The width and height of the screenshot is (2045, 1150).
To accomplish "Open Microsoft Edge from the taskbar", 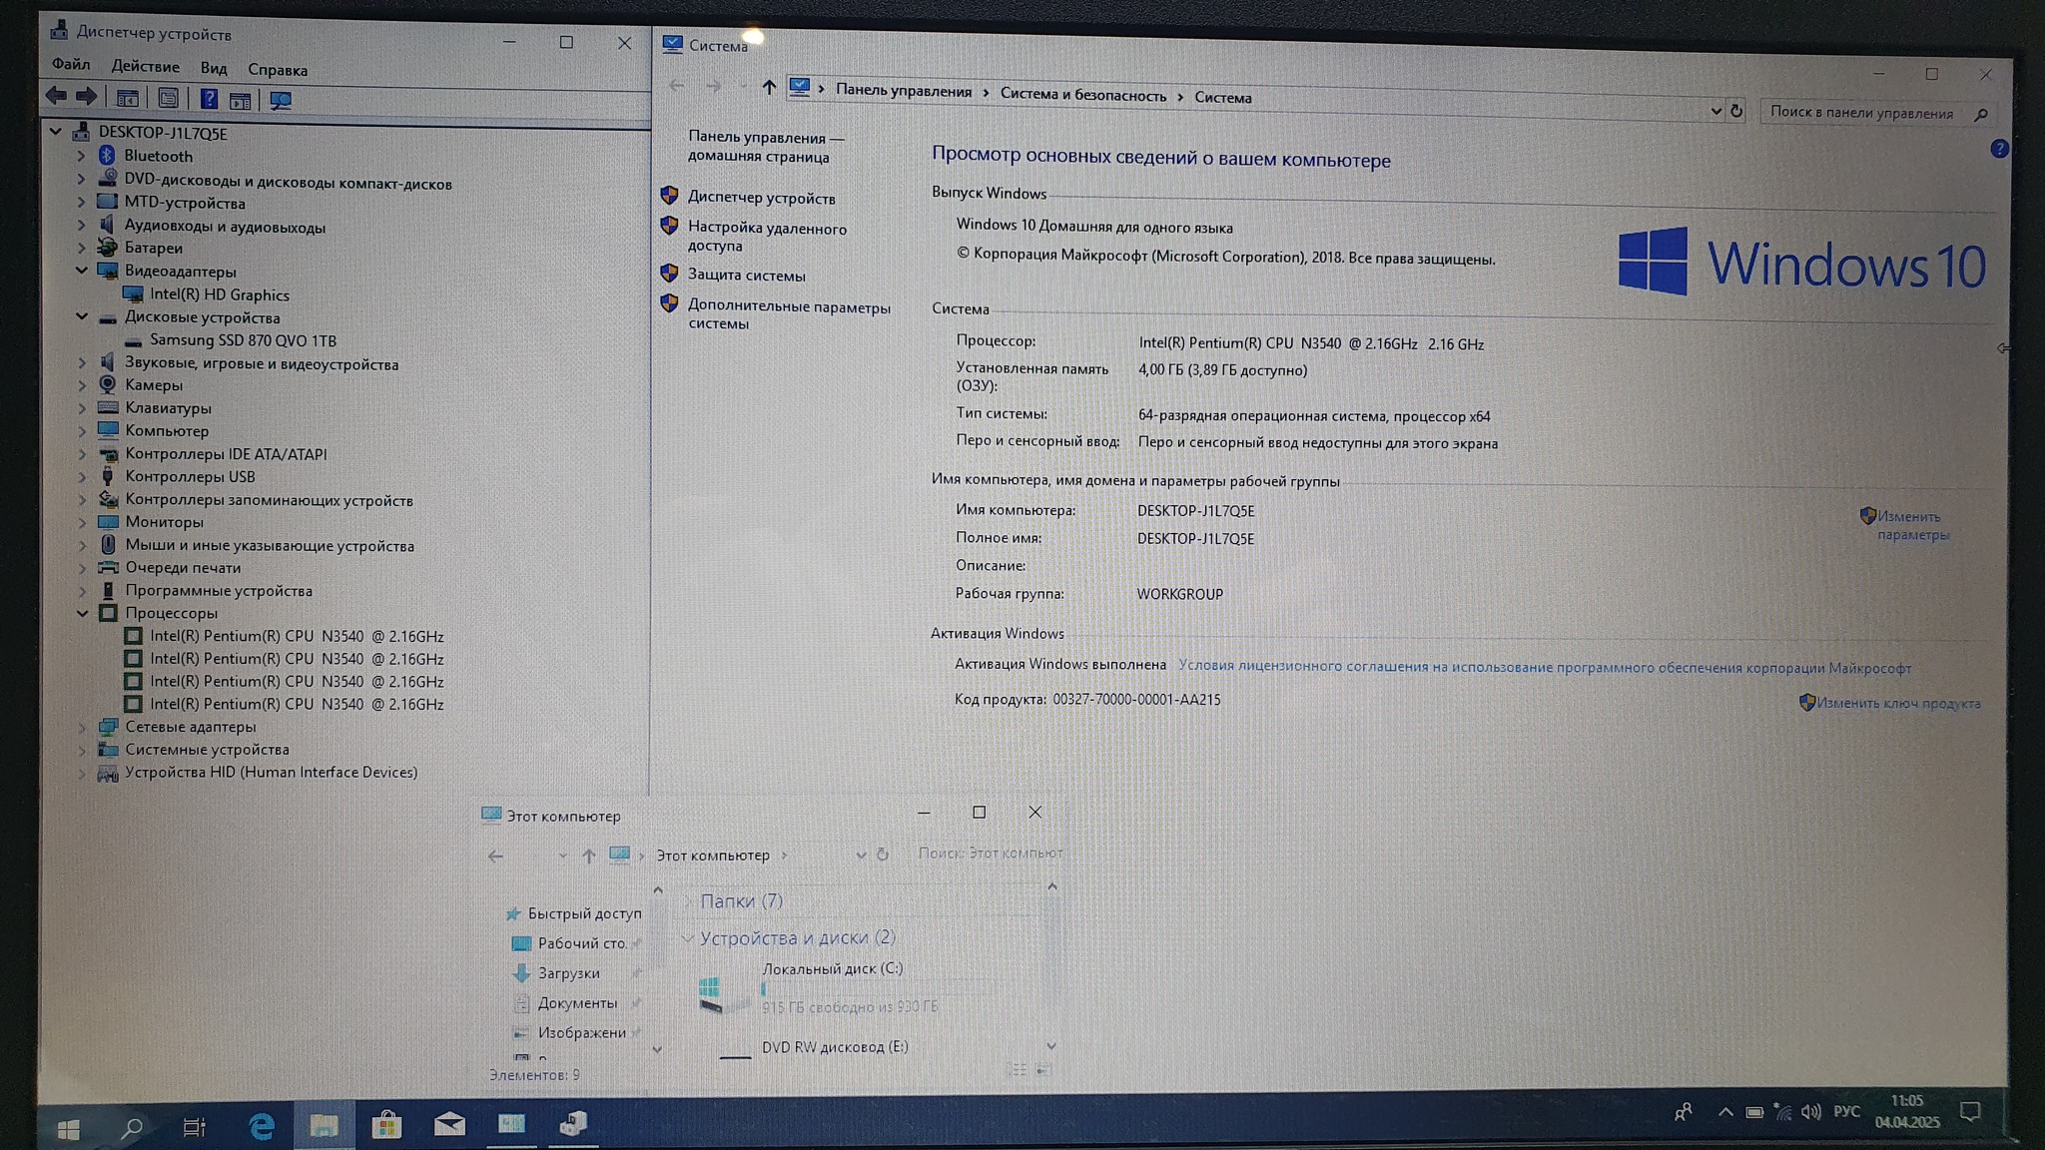I will coord(262,1127).
